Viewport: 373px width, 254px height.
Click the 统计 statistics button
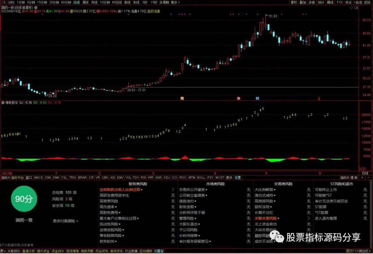[321, 2]
